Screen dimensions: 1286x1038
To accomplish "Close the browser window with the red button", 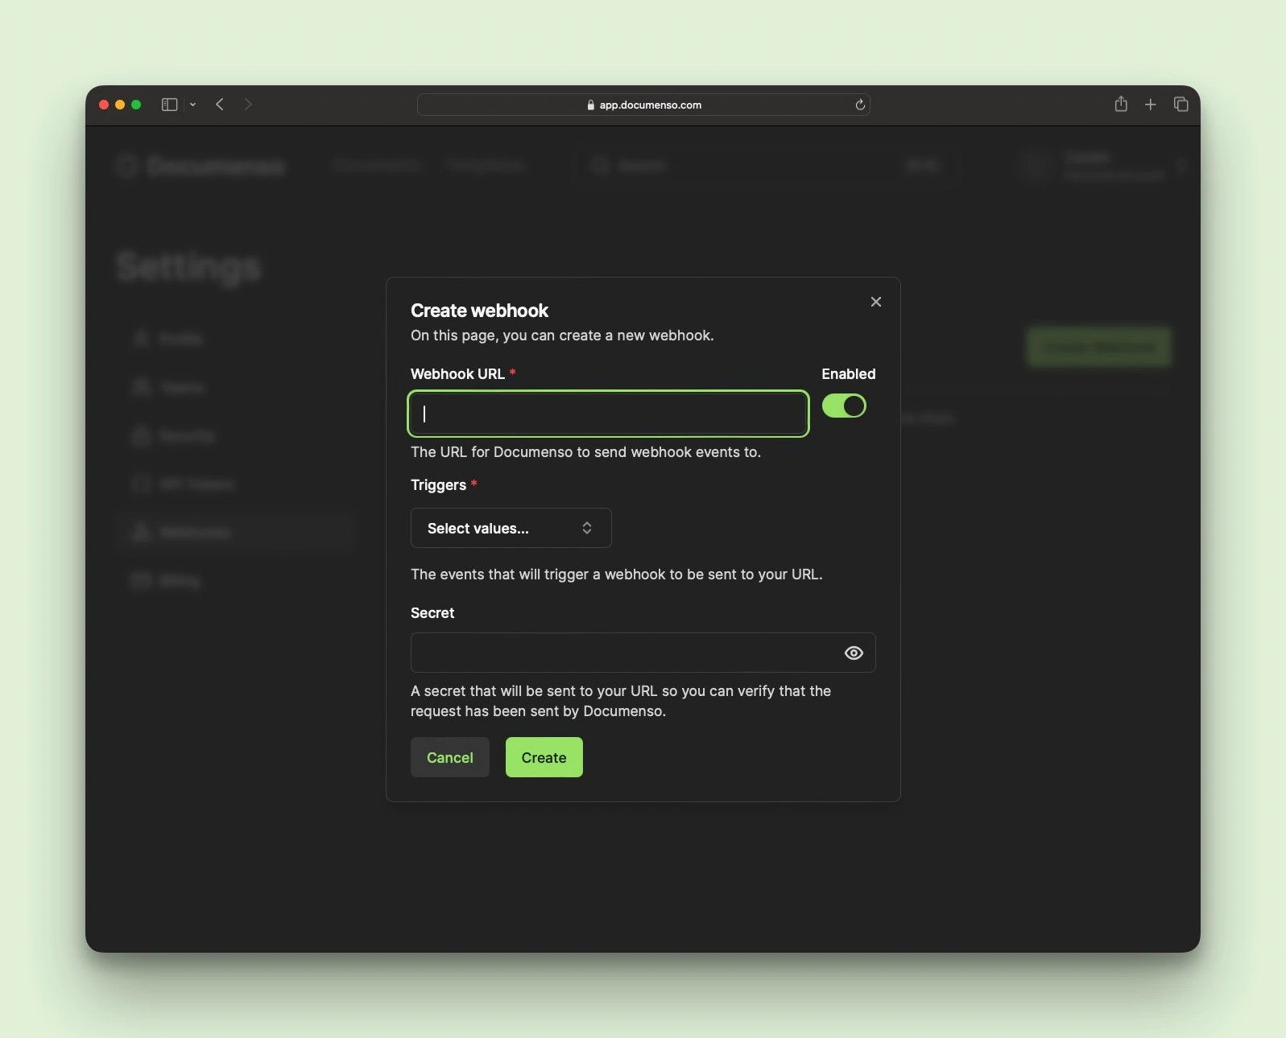I will pos(104,105).
